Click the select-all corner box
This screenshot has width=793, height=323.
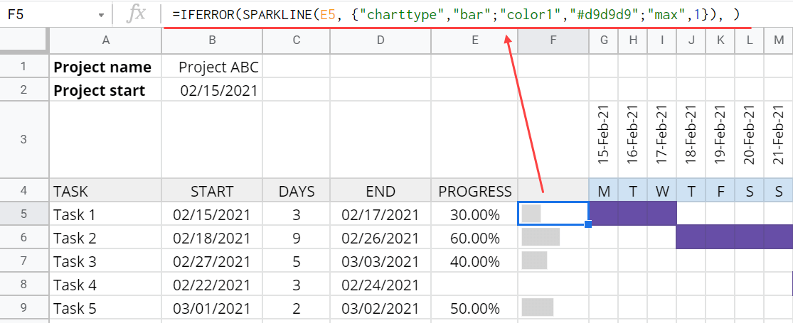(x=24, y=41)
